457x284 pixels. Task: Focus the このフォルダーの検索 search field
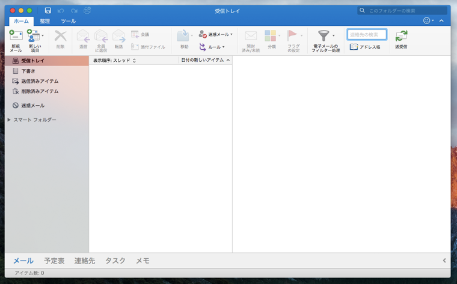click(x=402, y=11)
